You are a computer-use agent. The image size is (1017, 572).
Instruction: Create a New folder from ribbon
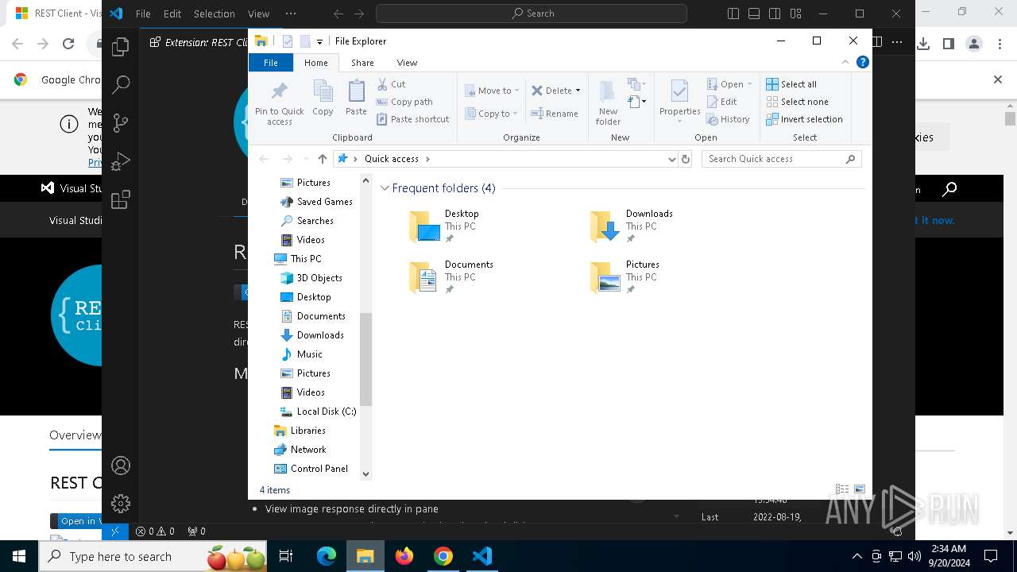[x=608, y=102]
